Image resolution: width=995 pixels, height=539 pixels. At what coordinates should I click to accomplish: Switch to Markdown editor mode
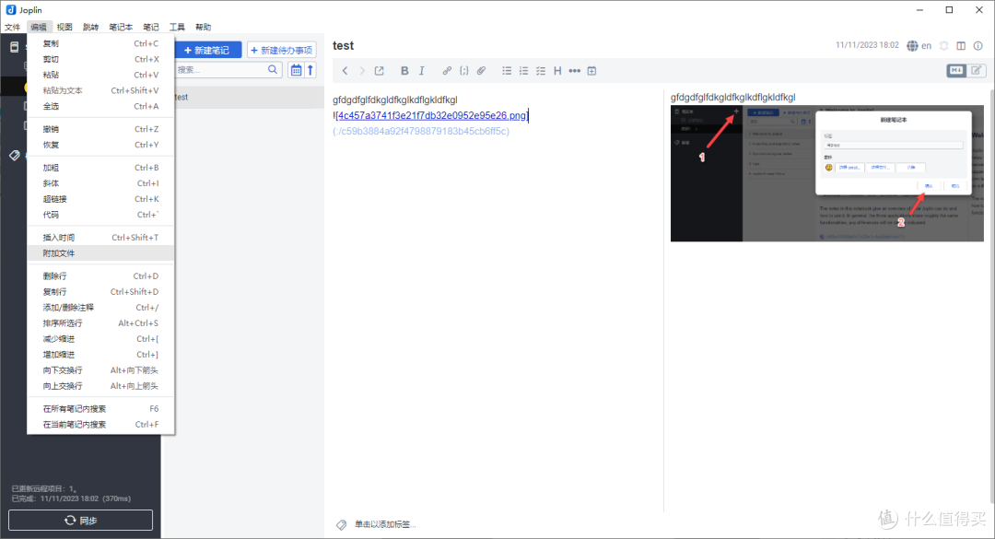(956, 70)
